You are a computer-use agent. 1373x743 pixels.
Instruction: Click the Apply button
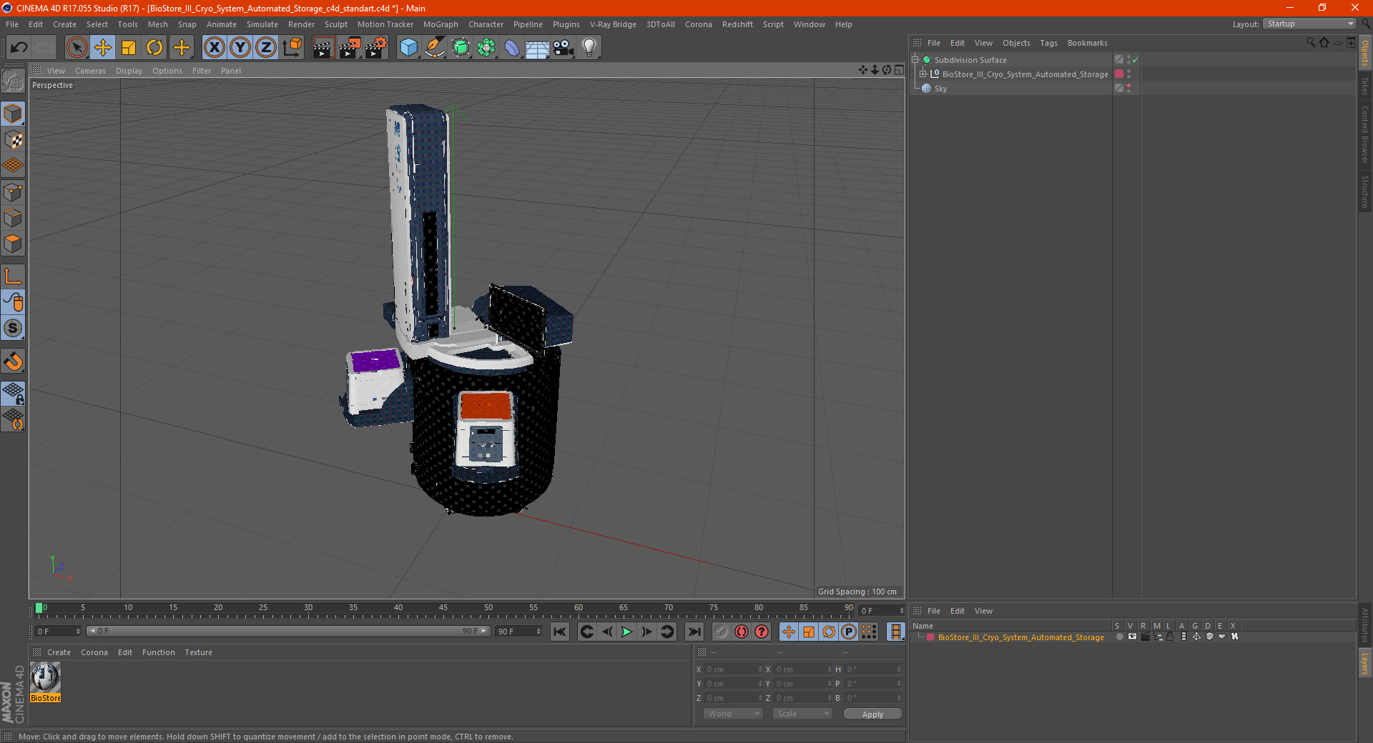coord(872,714)
